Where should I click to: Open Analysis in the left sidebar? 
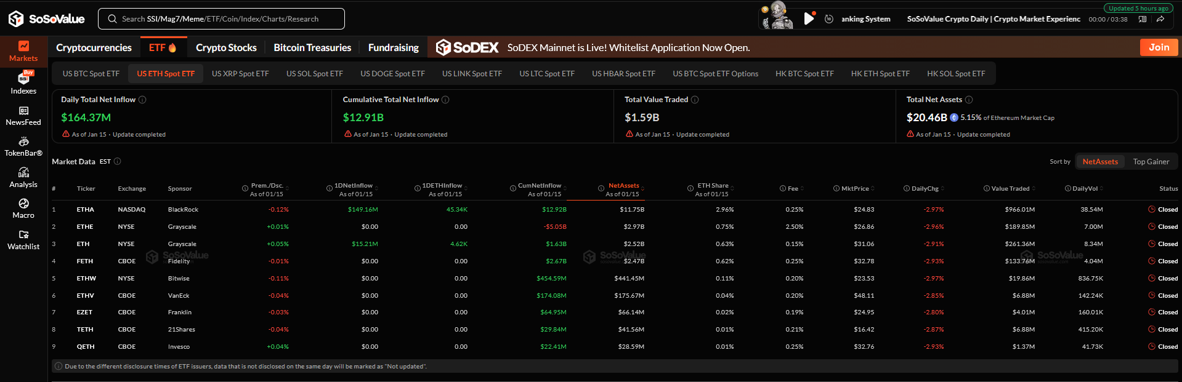(x=23, y=178)
